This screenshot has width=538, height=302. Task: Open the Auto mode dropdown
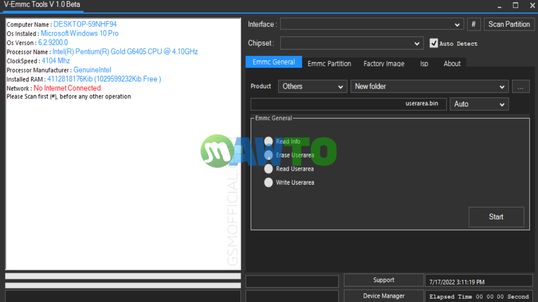coord(479,104)
